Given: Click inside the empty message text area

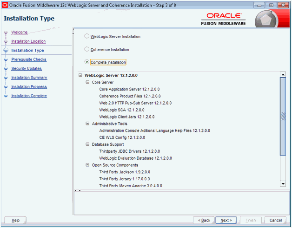Looking at the screenshot, I should [x=181, y=203].
